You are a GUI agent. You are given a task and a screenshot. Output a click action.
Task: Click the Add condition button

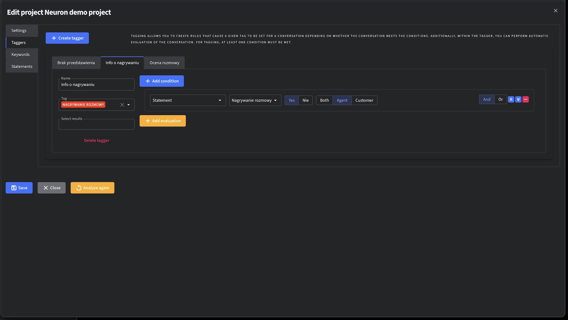[162, 81]
